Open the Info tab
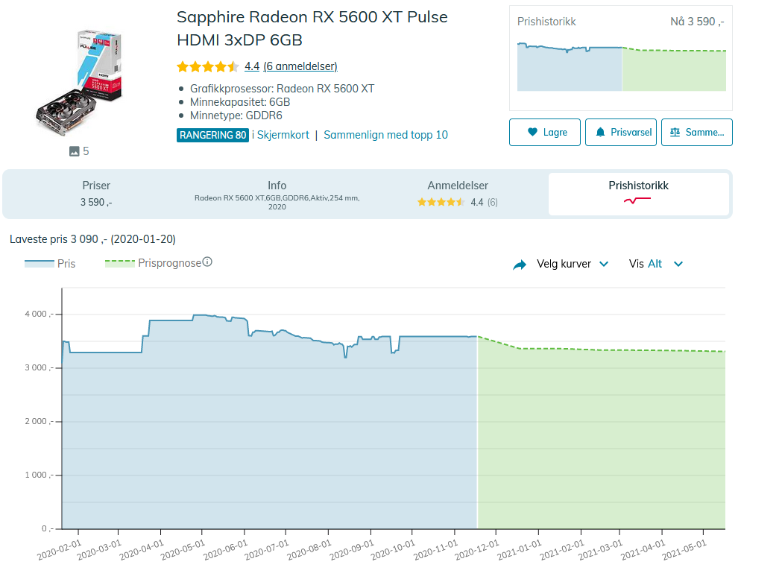Image resolution: width=782 pixels, height=588 pixels. click(x=277, y=194)
